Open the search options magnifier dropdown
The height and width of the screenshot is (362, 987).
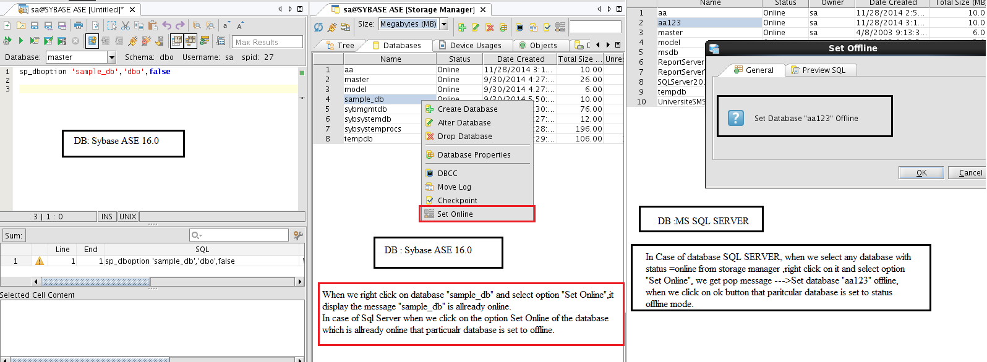pos(197,235)
